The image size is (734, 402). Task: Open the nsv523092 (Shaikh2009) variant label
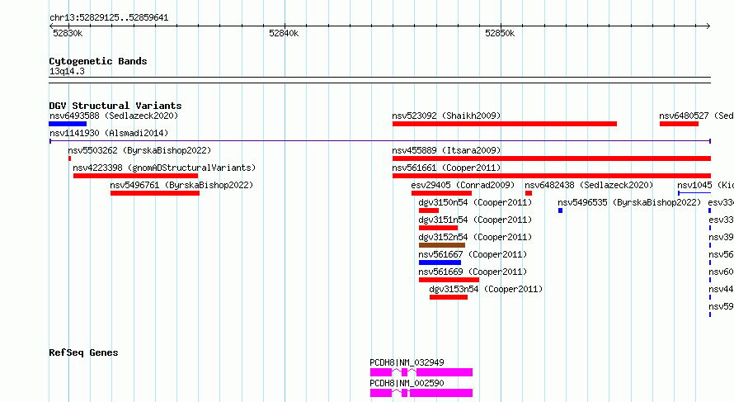click(x=446, y=116)
